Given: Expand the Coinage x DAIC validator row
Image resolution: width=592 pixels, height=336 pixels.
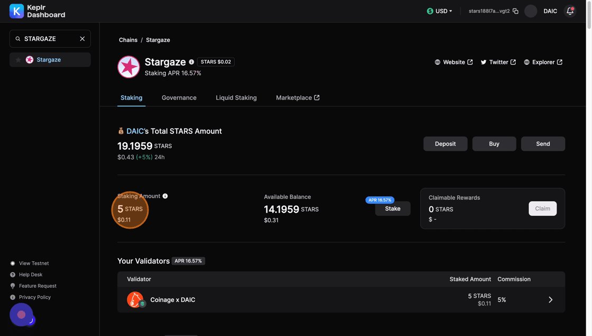Looking at the screenshot, I should point(550,299).
